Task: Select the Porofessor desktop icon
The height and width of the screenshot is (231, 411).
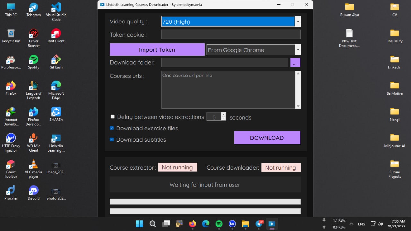Action: tap(11, 62)
